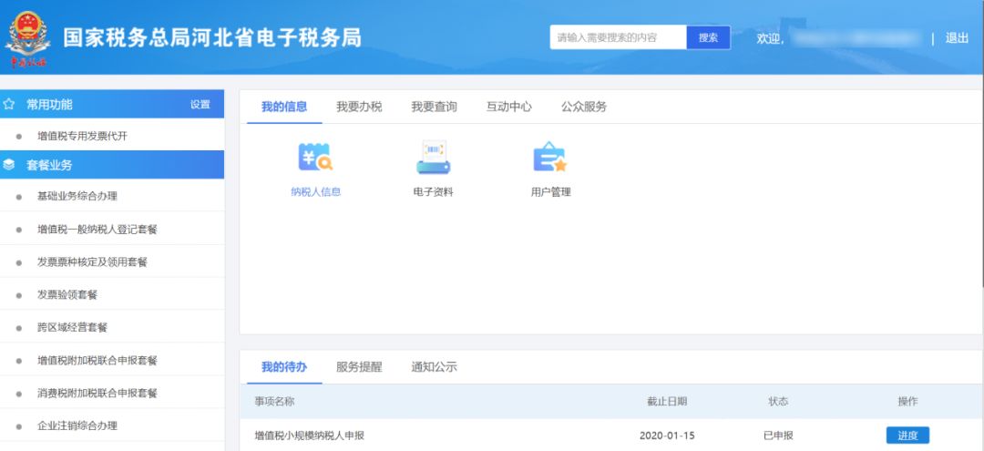Open the 互动中心 tab
The width and height of the screenshot is (984, 451).
coord(508,107)
